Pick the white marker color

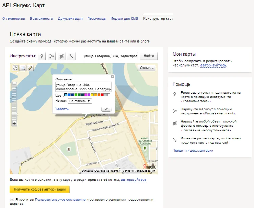109,95
